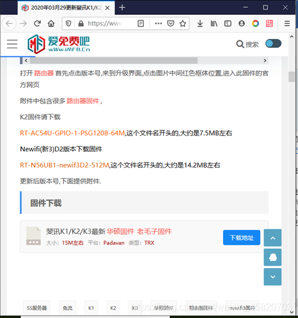Open the downloads panel
Screen dimensions: 298x318
(200, 24)
